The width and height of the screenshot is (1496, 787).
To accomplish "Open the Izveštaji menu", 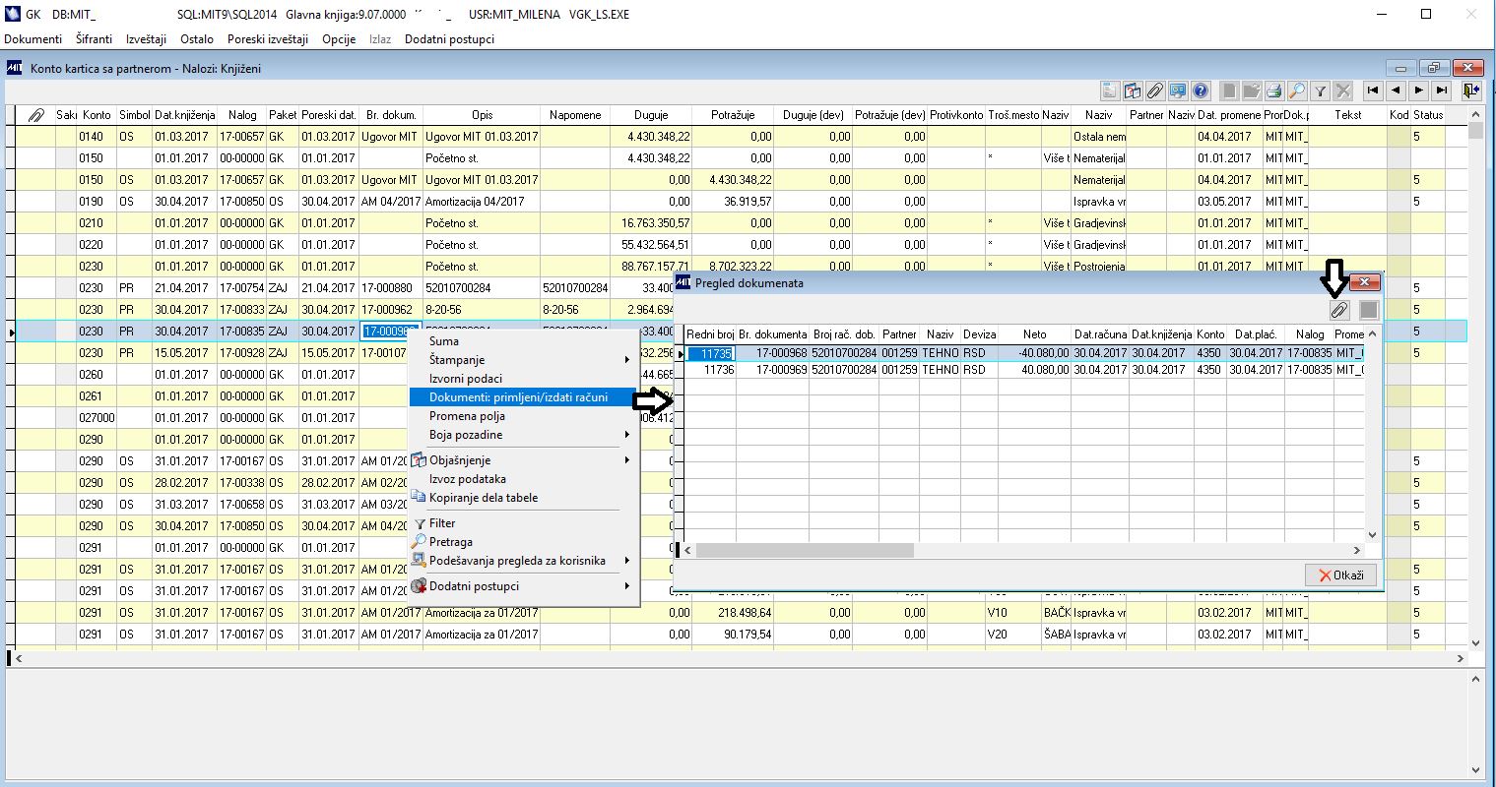I will click(x=148, y=39).
